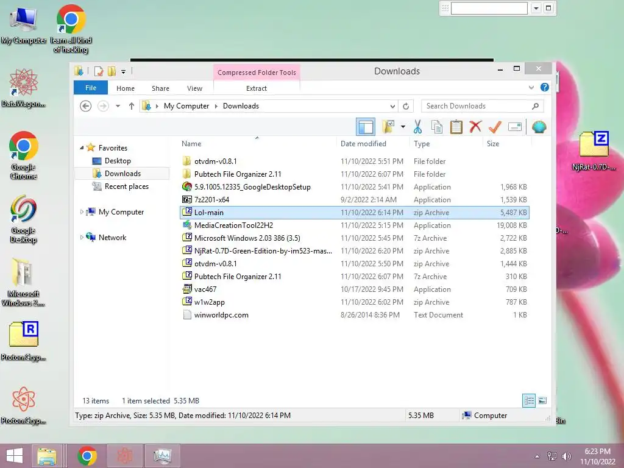Open the Google Desktop desktop shortcut

pyautogui.click(x=24, y=219)
